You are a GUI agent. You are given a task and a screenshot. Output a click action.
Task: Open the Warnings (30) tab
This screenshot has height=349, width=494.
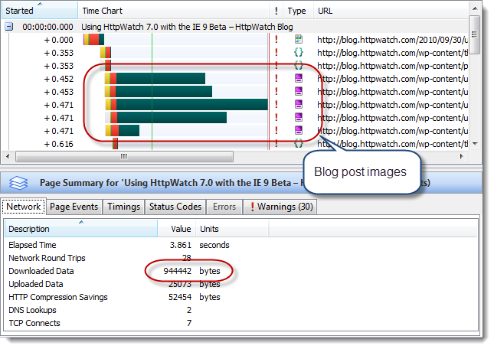click(x=280, y=207)
